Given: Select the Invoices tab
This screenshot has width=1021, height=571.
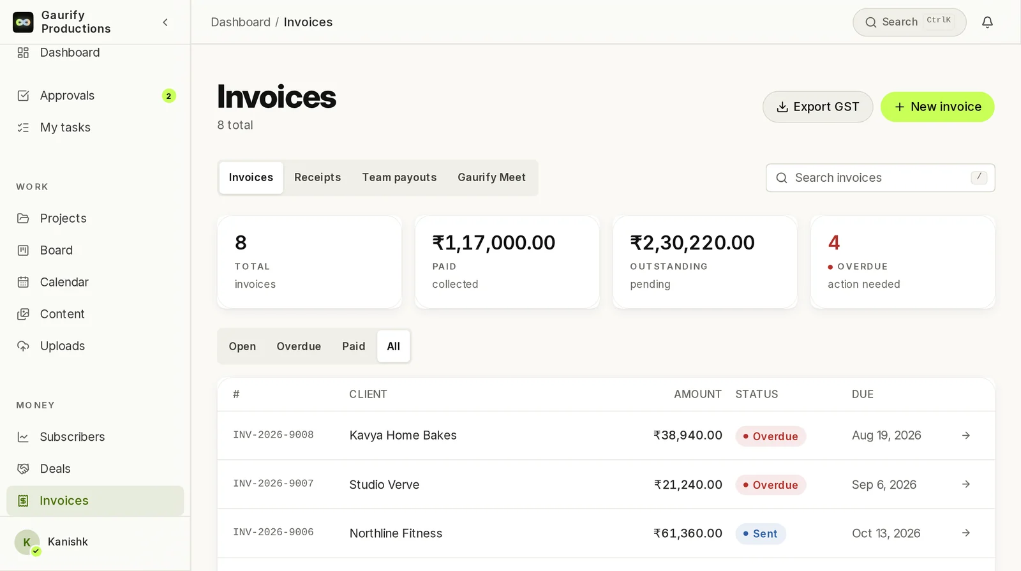Looking at the screenshot, I should pyautogui.click(x=251, y=177).
